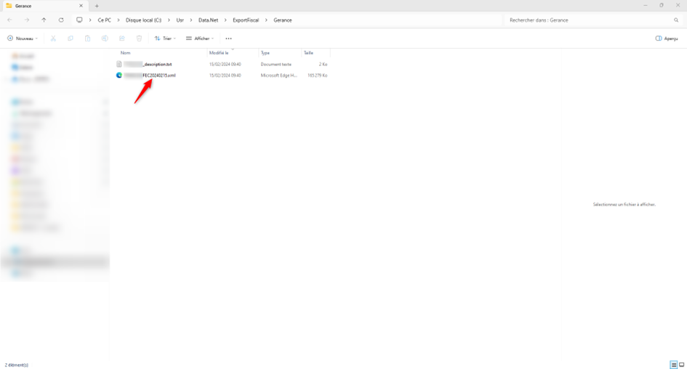Click Gerance in the breadcrumb path
This screenshot has width=687, height=369.
pos(283,20)
